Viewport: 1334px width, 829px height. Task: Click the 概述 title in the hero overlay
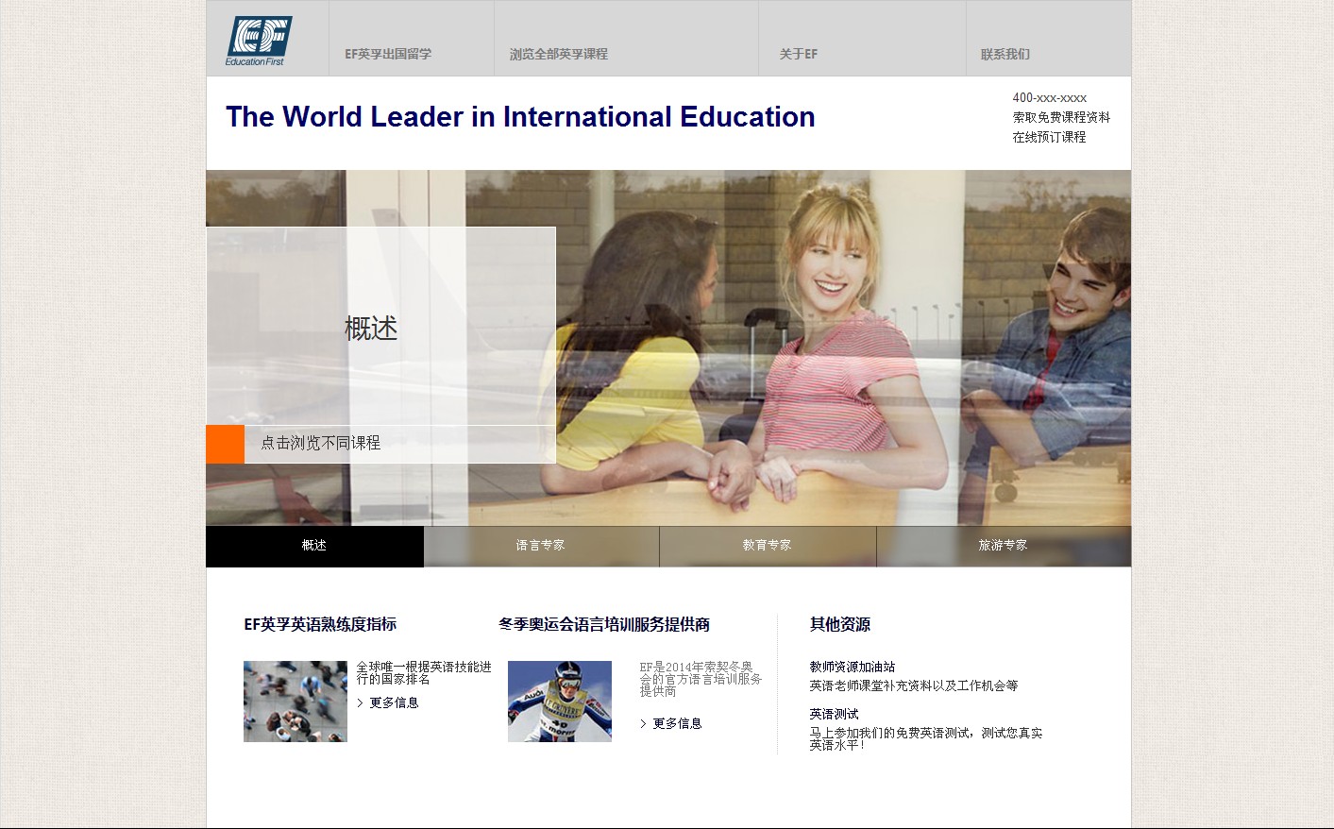(x=371, y=329)
